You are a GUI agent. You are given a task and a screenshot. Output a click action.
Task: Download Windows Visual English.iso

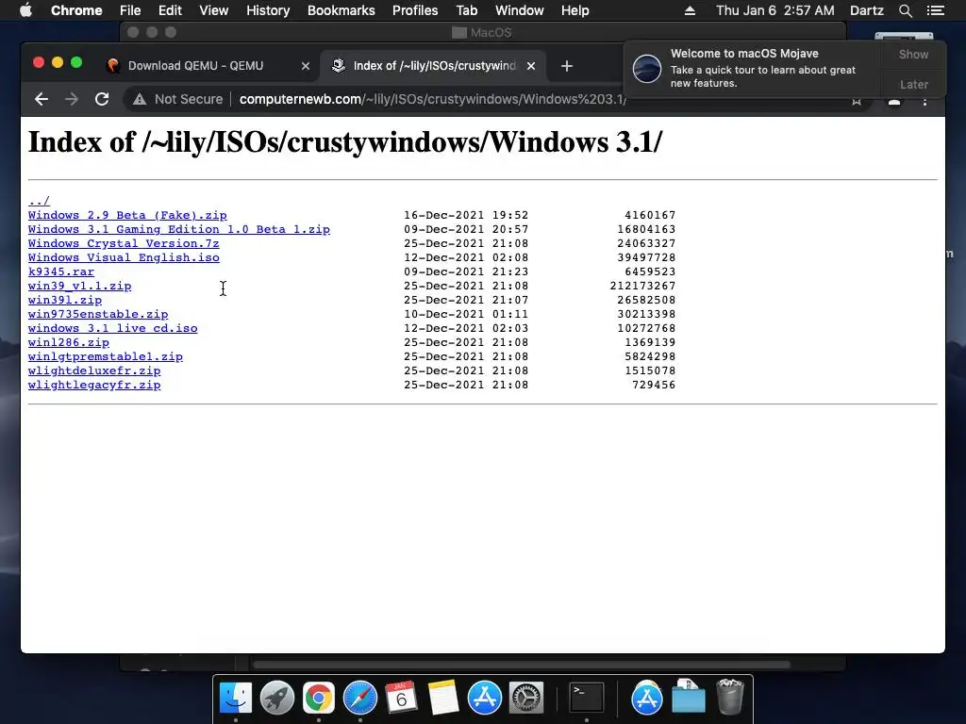pos(124,258)
